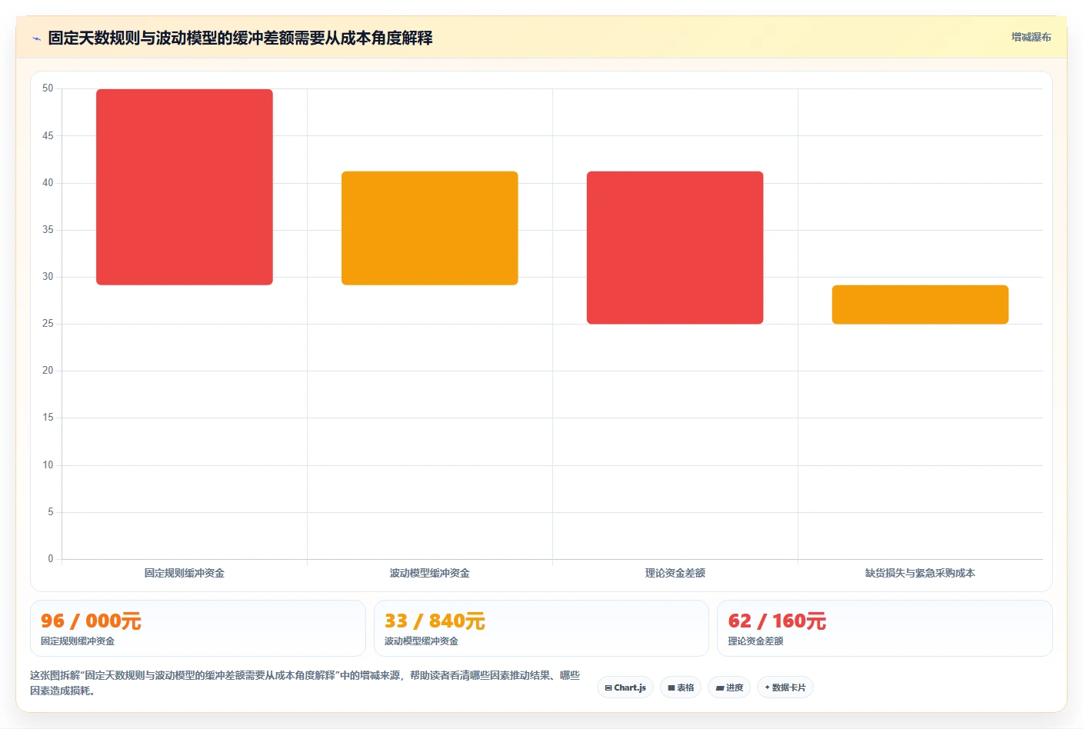Click the x-axis label 缺货损失与紧急采购成本

tap(920, 573)
